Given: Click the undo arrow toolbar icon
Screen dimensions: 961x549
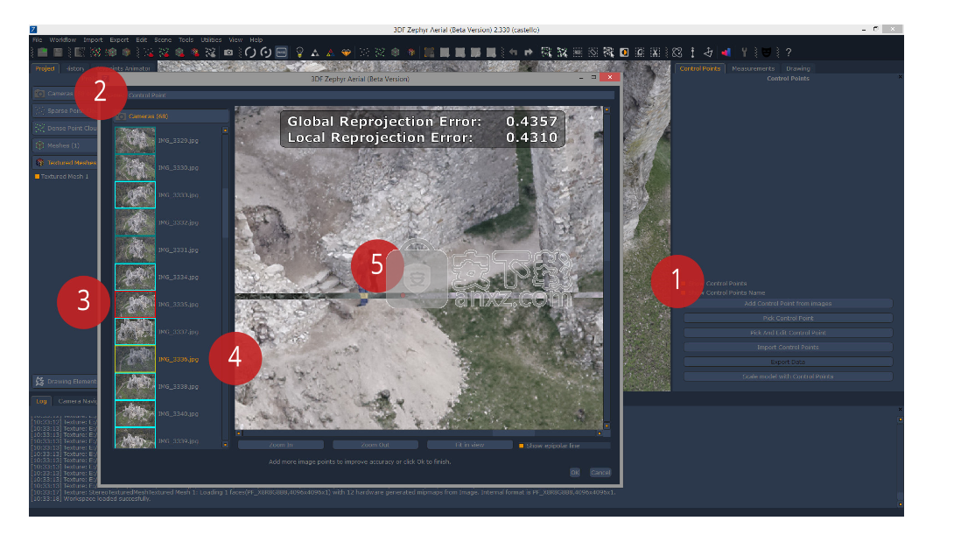Looking at the screenshot, I should (x=513, y=53).
